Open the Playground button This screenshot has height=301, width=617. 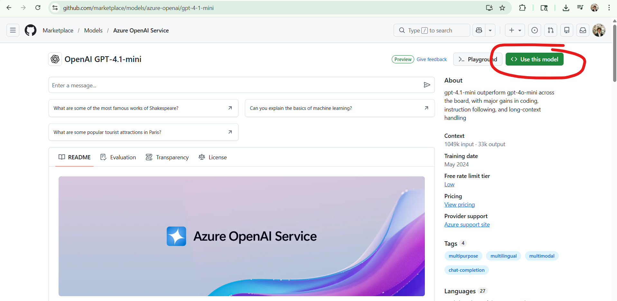[x=478, y=59]
